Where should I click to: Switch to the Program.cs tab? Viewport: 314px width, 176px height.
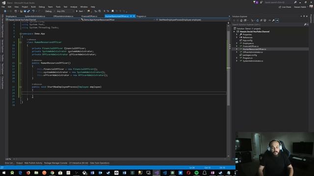coord(141,16)
